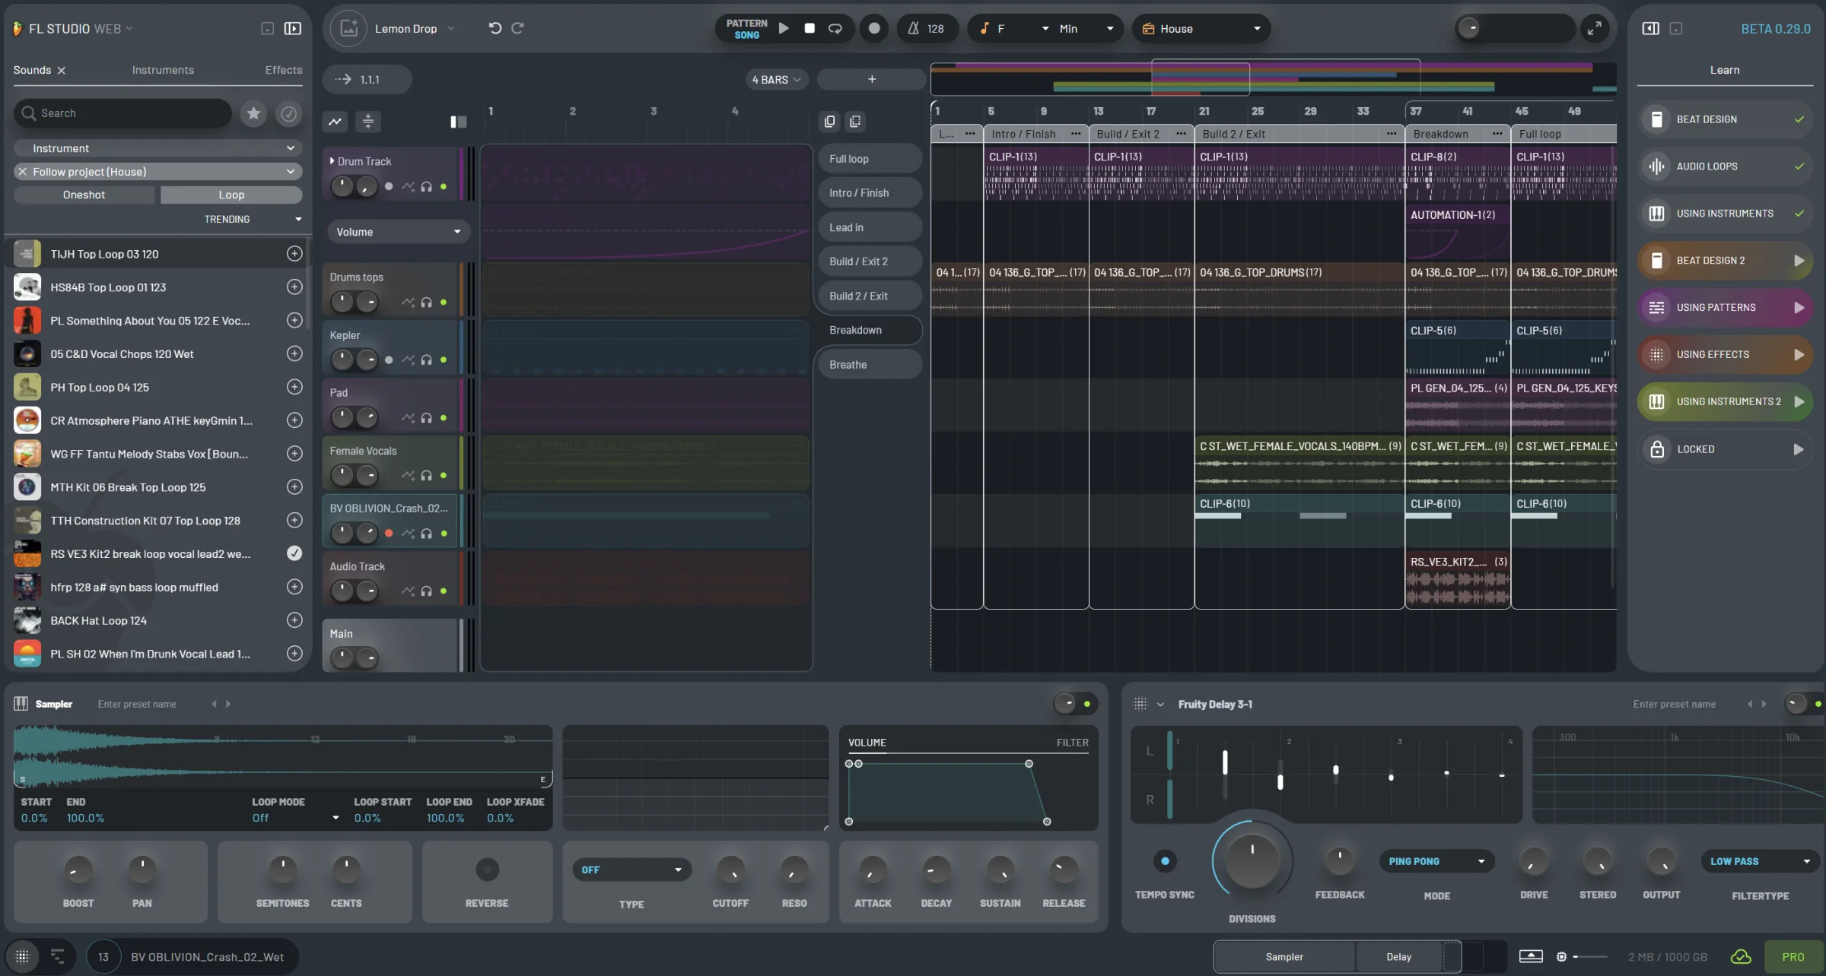Click the copy pattern icon above Full loop
Image resolution: width=1826 pixels, height=976 pixels.
coord(829,122)
